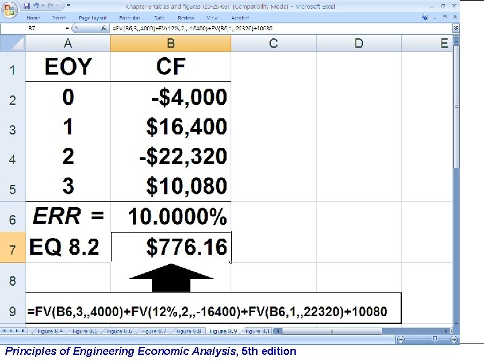Open the Formulas ribbon tab
The height and width of the screenshot is (363, 484).
tap(130, 18)
